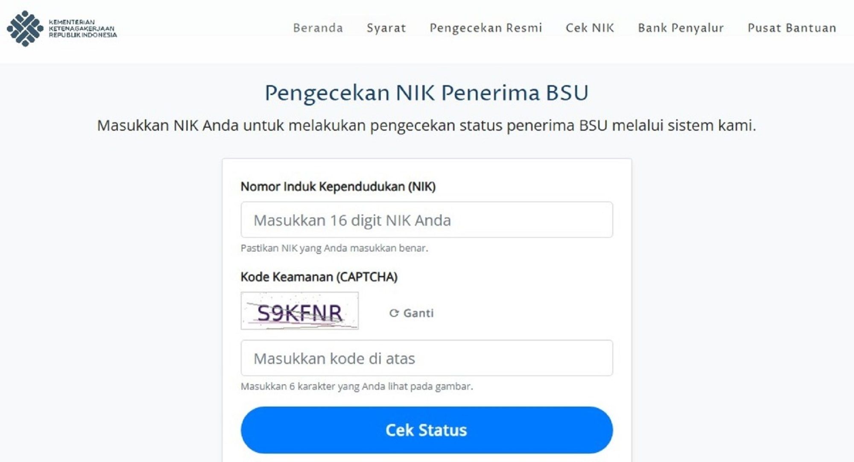Click the Masukkan 6 karakter hint text

(x=357, y=386)
